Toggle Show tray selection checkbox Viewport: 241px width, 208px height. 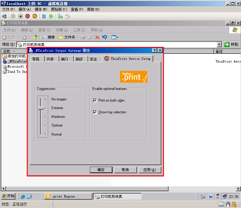(x=95, y=112)
